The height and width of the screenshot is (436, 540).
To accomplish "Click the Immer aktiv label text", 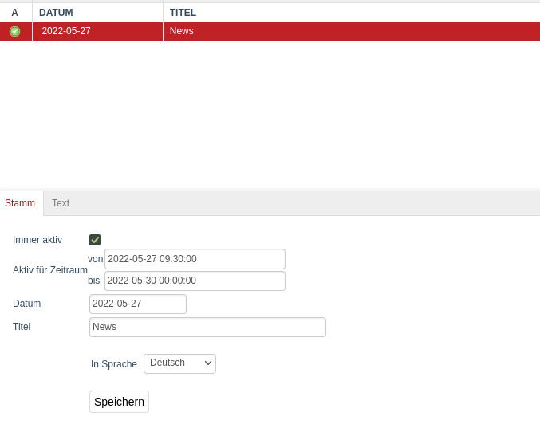I will (x=37, y=240).
